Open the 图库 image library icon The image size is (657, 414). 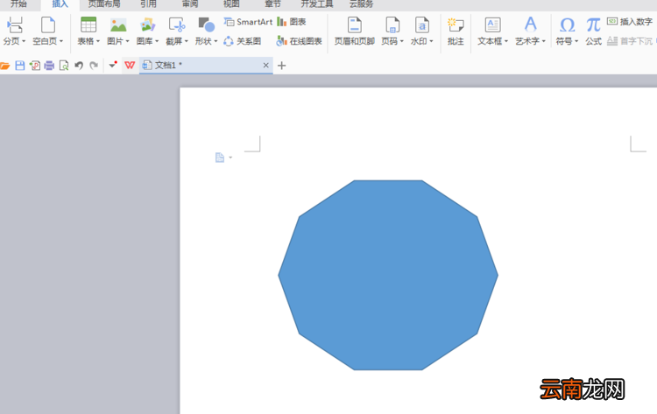pyautogui.click(x=147, y=25)
